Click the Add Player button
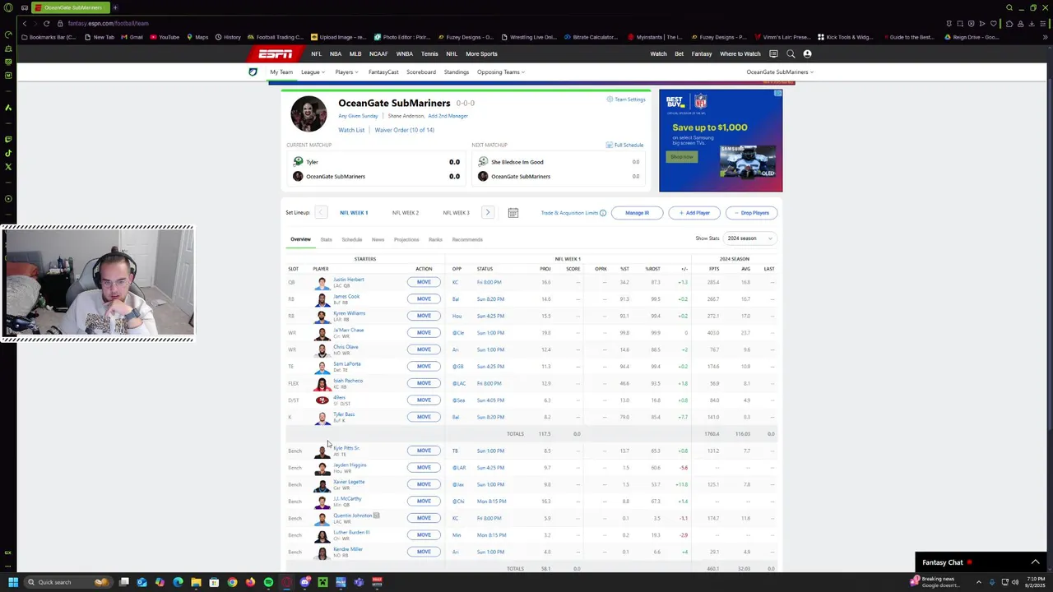This screenshot has height=592, width=1053. click(694, 213)
